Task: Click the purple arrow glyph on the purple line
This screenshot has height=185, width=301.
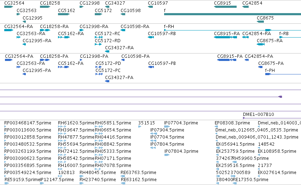Action: [x=280, y=97]
